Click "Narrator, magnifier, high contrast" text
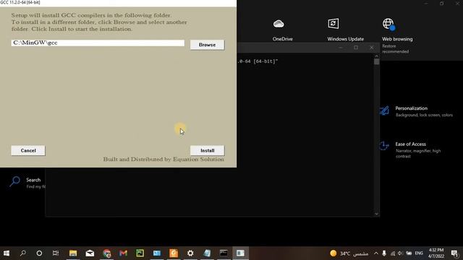The width and height of the screenshot is (463, 260). 418,153
